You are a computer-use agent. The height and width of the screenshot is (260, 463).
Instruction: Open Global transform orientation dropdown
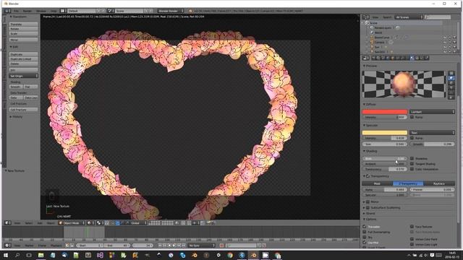coord(137,223)
